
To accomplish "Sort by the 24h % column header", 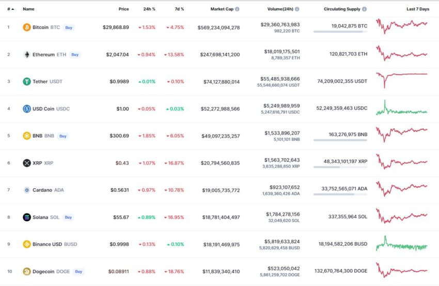I will coord(149,9).
